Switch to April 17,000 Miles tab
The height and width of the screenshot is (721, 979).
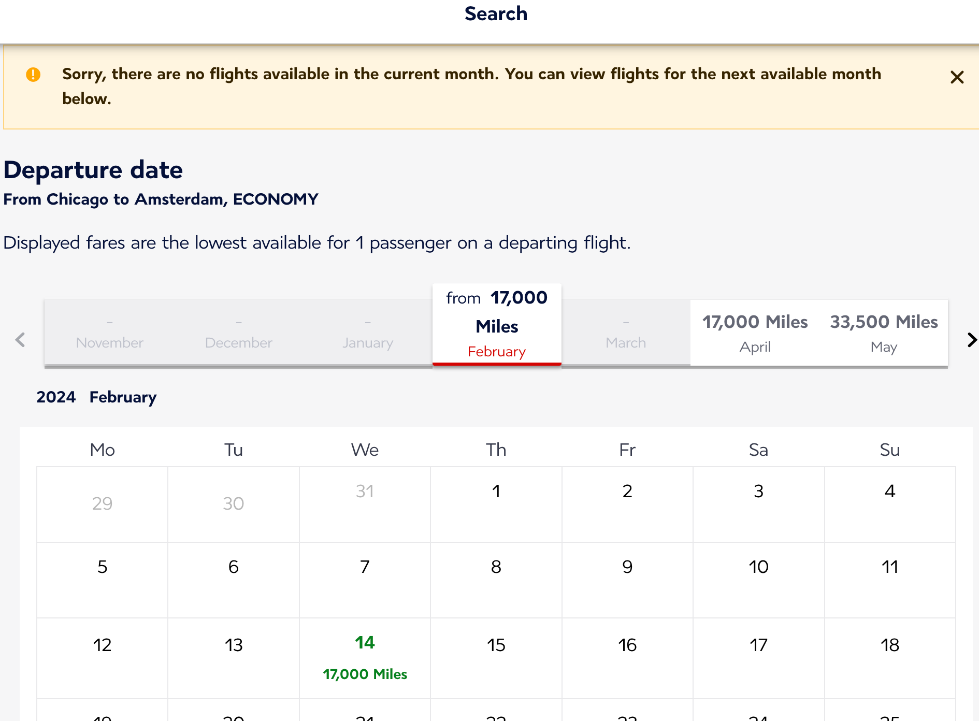point(754,333)
